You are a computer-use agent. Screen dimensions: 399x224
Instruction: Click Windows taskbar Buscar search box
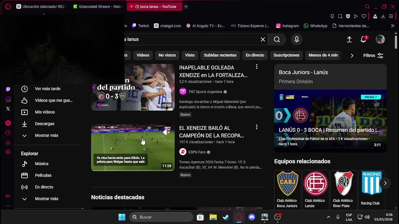click(x=161, y=217)
